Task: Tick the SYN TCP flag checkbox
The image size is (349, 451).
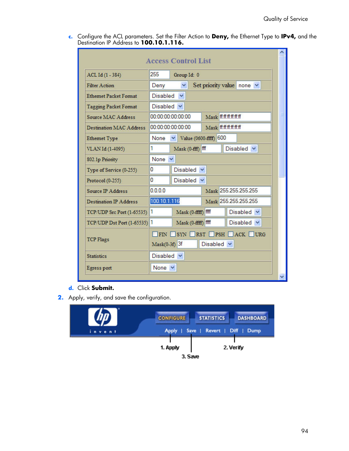Action: point(173,234)
